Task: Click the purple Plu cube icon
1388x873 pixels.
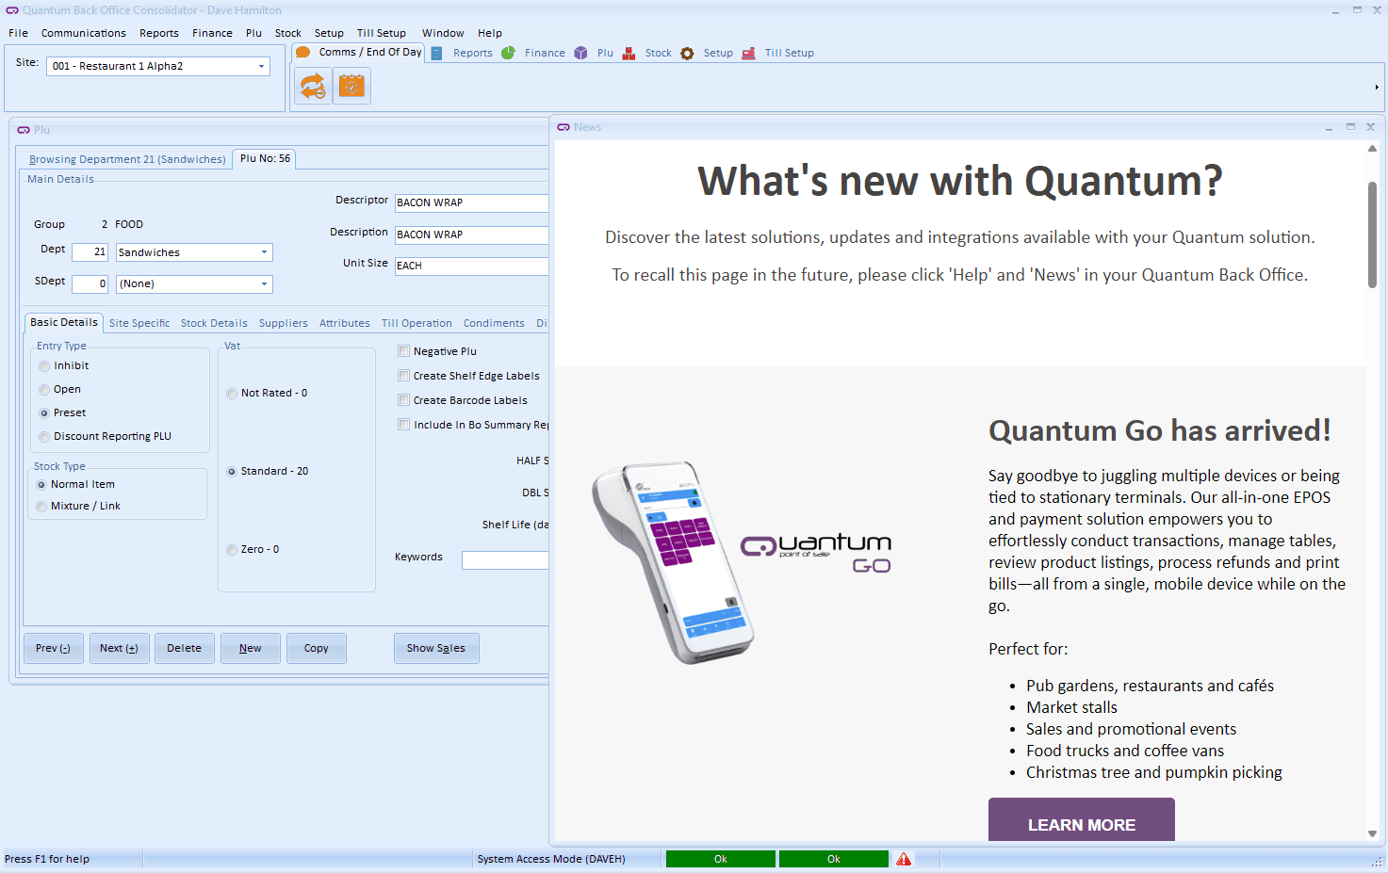Action: point(580,54)
